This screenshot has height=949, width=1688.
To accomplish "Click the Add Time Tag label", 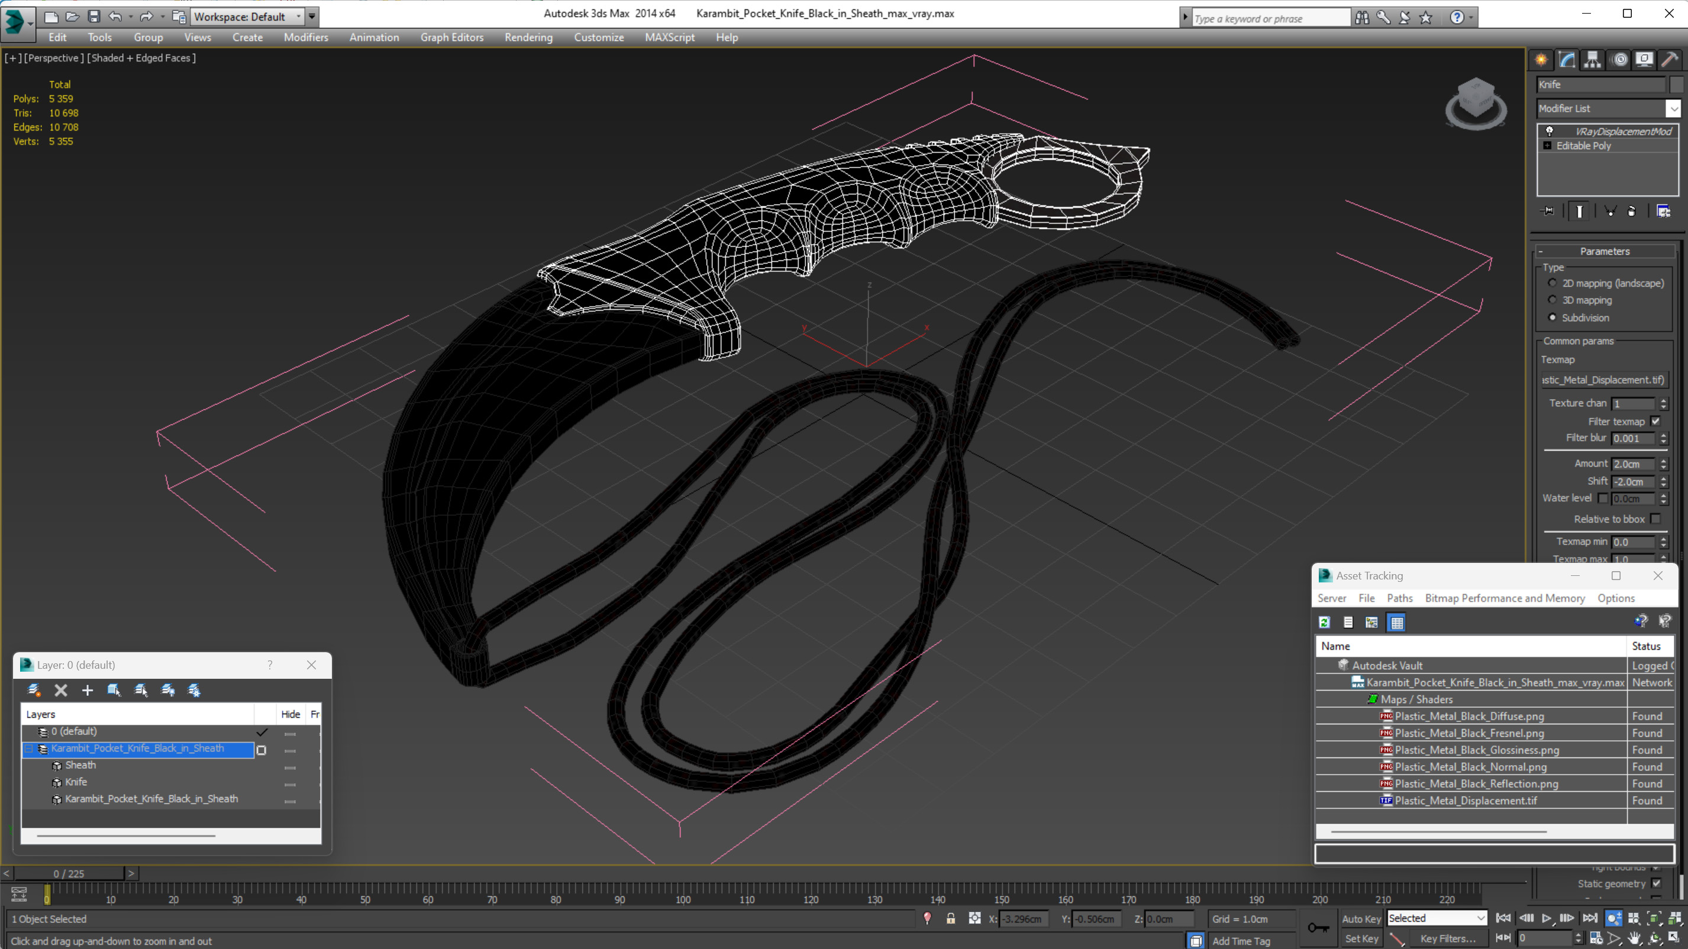I will click(1241, 941).
